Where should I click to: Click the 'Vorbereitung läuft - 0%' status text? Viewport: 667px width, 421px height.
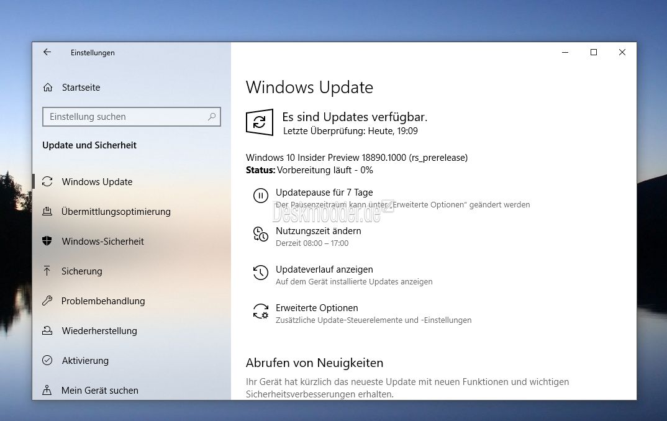pos(325,170)
